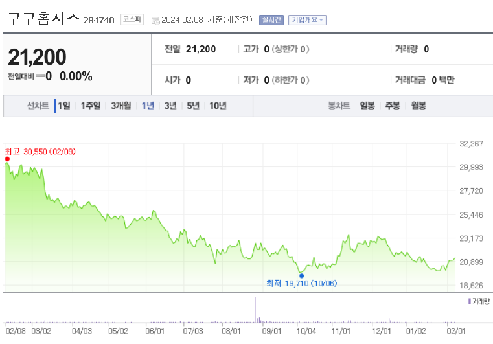Click the 05/02 date axis label
The width and height of the screenshot is (493, 344).
(x=118, y=331)
